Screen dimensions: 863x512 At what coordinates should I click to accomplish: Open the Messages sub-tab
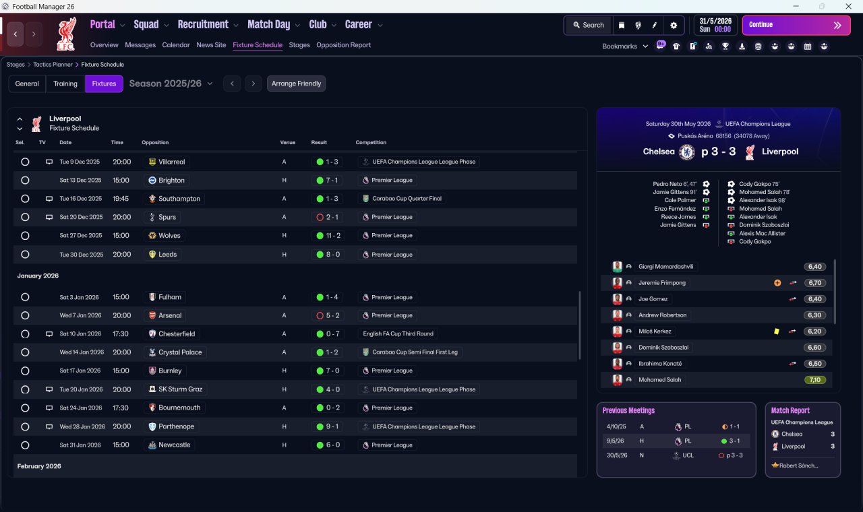coord(140,45)
